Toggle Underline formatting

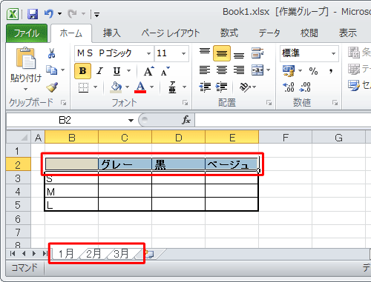point(116,71)
